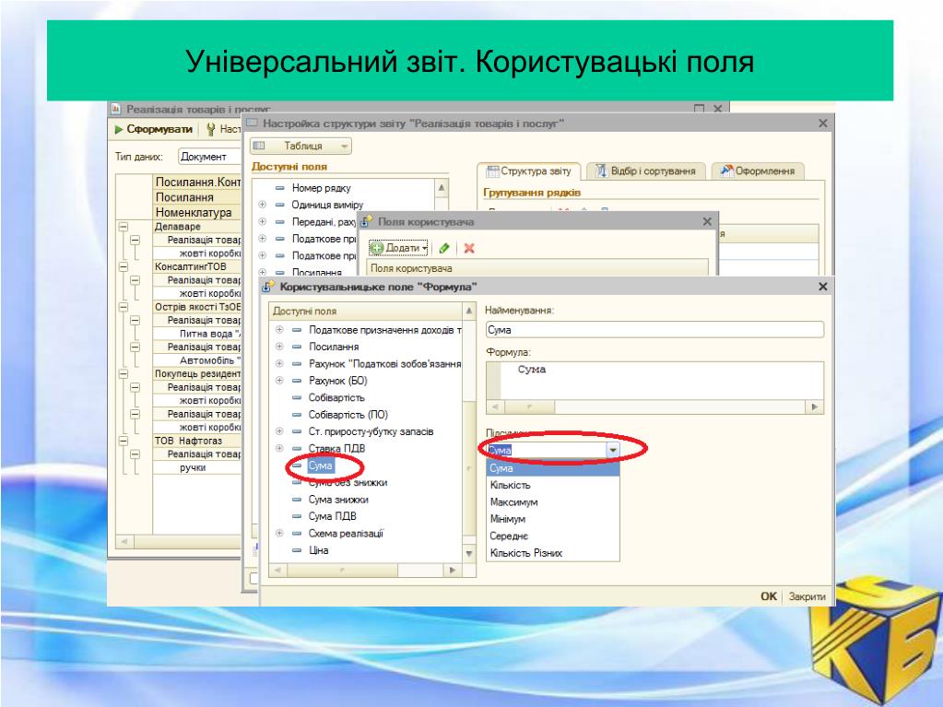943x707 pixels.
Task: Click the Доступні поля header in formula window
Action: coord(366,312)
